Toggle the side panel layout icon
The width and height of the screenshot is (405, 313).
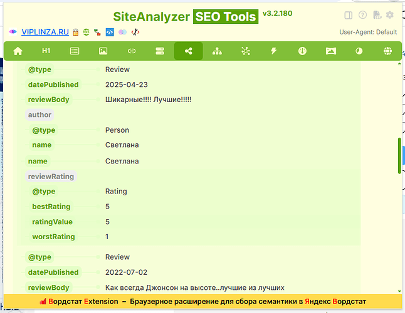click(x=349, y=15)
